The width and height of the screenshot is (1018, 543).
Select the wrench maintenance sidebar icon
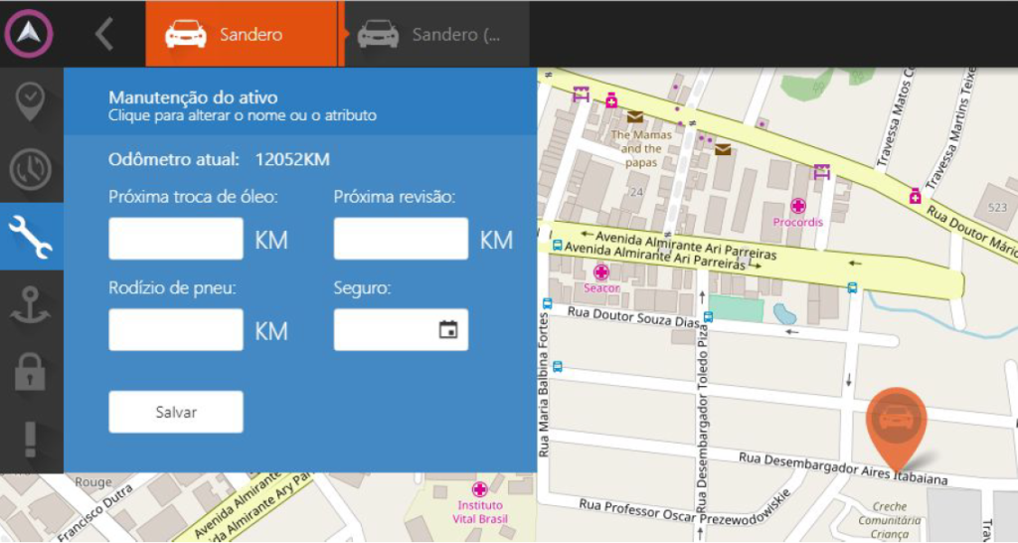(31, 237)
